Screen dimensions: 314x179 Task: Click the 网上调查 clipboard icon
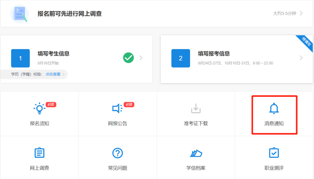click(x=39, y=153)
